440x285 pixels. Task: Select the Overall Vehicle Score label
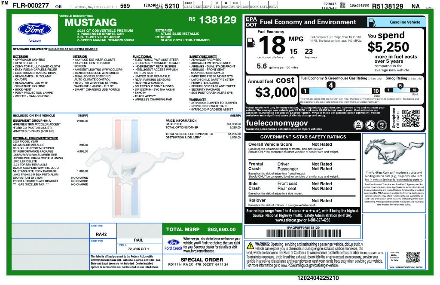pyautogui.click(x=270, y=144)
